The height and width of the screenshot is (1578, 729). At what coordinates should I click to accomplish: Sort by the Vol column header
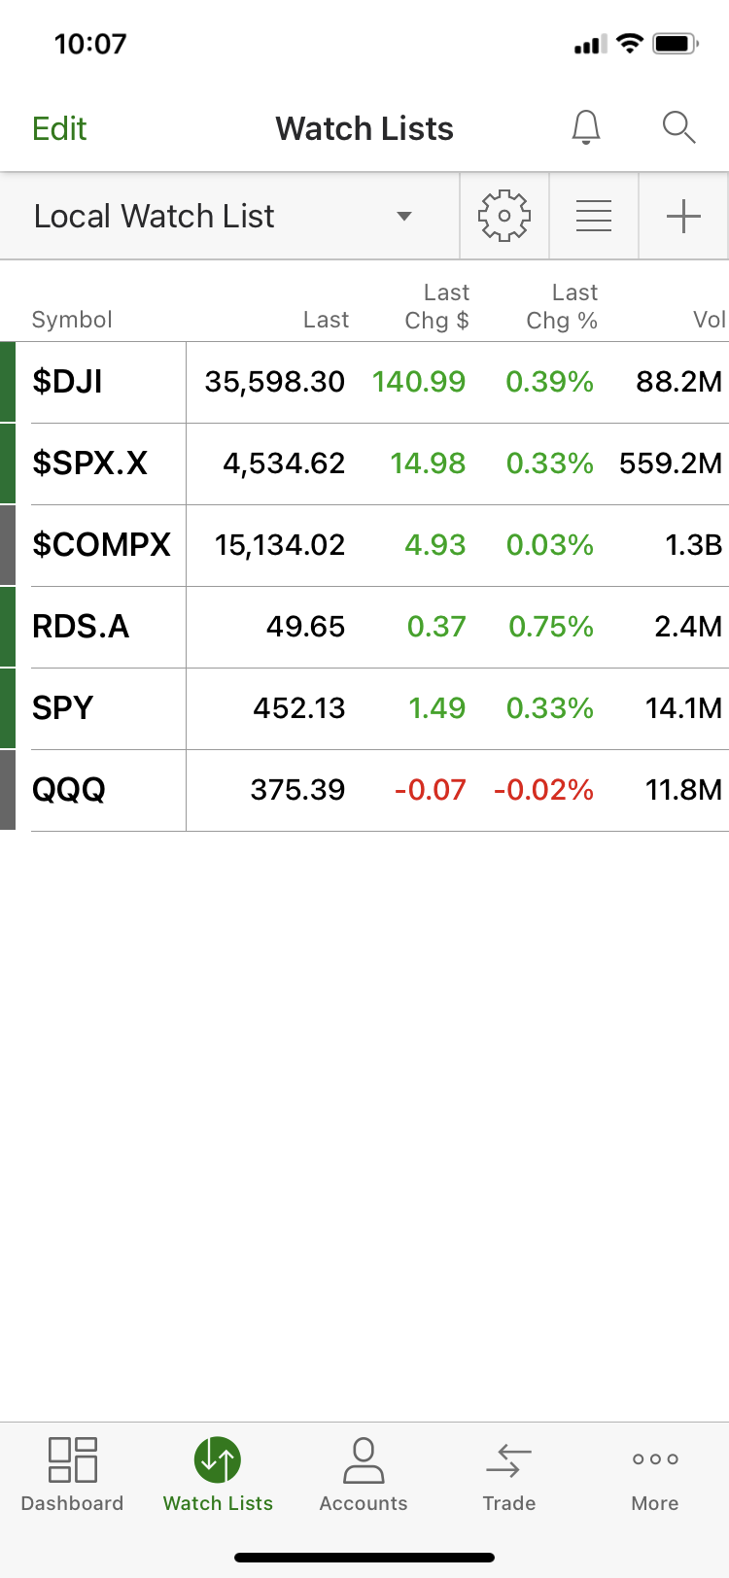click(x=709, y=320)
